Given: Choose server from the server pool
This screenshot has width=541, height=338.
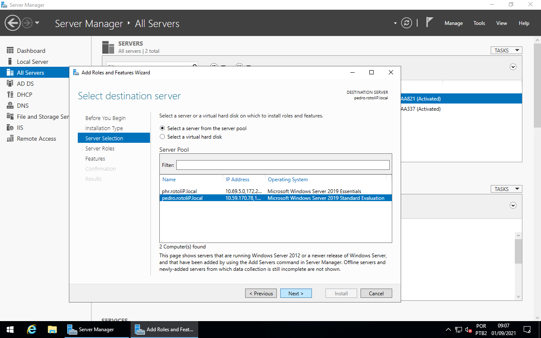Looking at the screenshot, I should (162, 128).
